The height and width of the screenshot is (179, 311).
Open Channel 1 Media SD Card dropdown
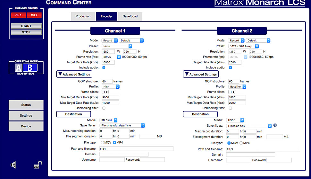[108, 120]
